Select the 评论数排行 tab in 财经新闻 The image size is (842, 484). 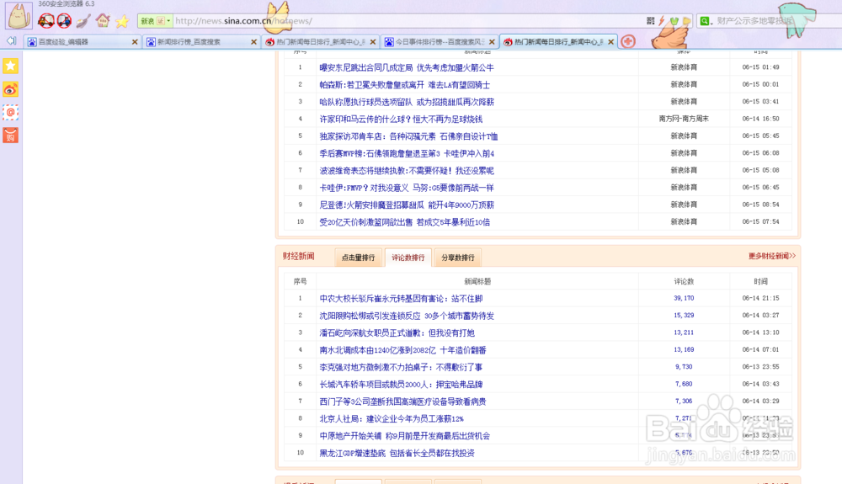pos(408,258)
